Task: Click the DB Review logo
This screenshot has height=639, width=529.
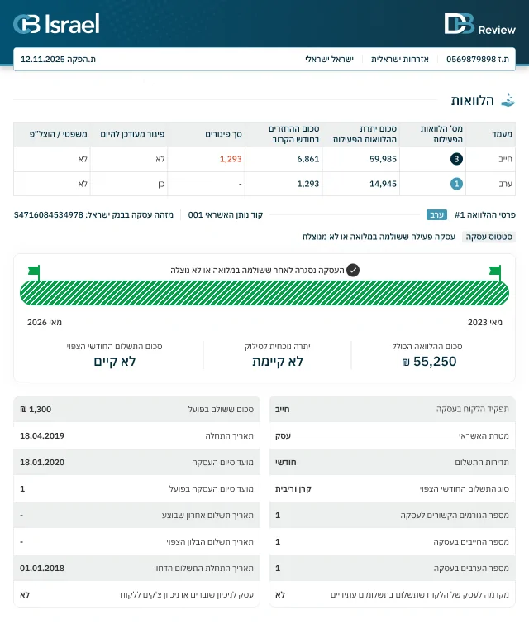Action: coord(479,24)
